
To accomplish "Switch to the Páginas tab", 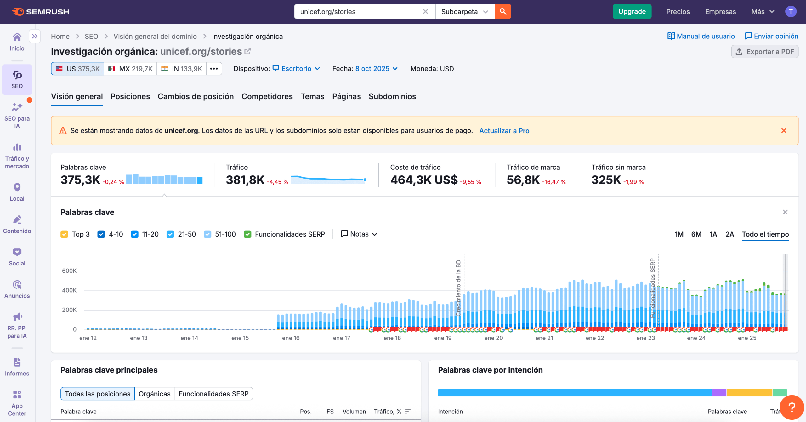I will tap(346, 96).
